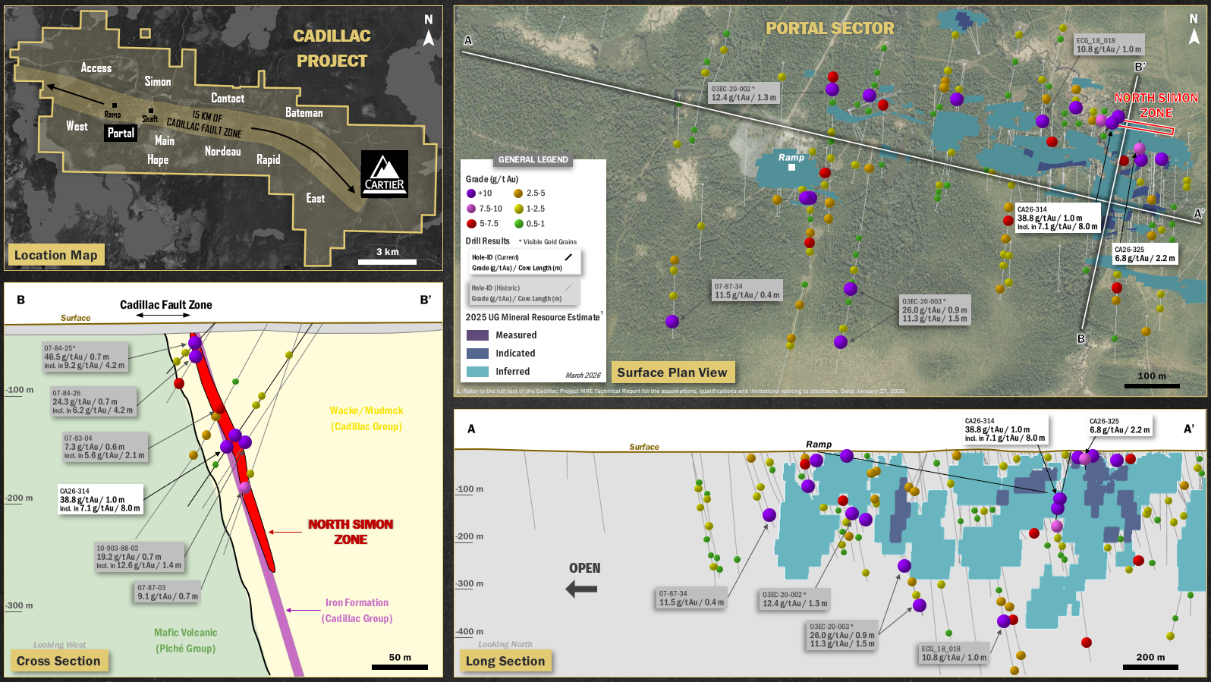This screenshot has width=1211, height=682.
Task: Click the north arrow in the Location Map
Action: click(x=429, y=32)
